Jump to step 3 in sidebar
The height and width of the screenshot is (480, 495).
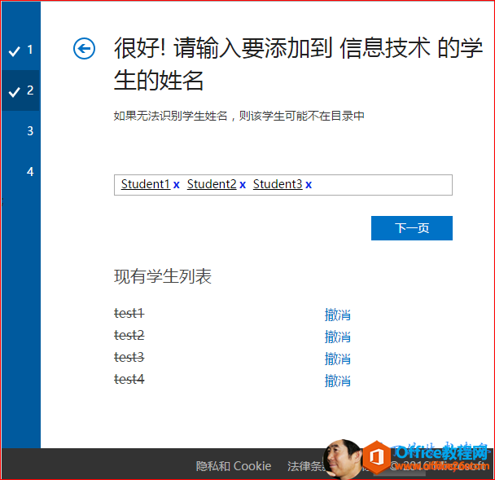pos(29,131)
